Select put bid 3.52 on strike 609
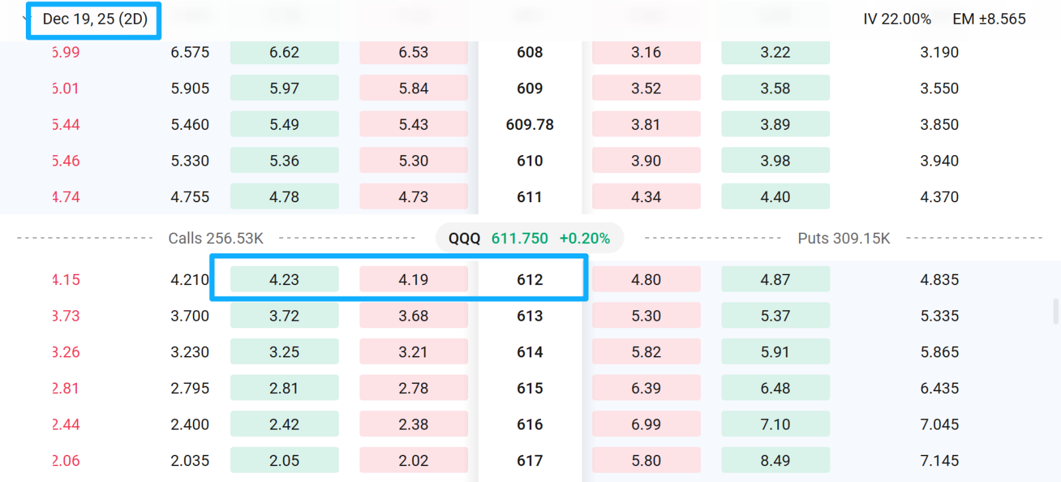The image size is (1061, 482). [x=647, y=88]
